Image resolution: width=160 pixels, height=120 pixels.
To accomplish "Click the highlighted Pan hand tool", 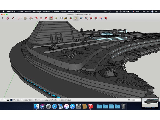I will pos(76,18).
